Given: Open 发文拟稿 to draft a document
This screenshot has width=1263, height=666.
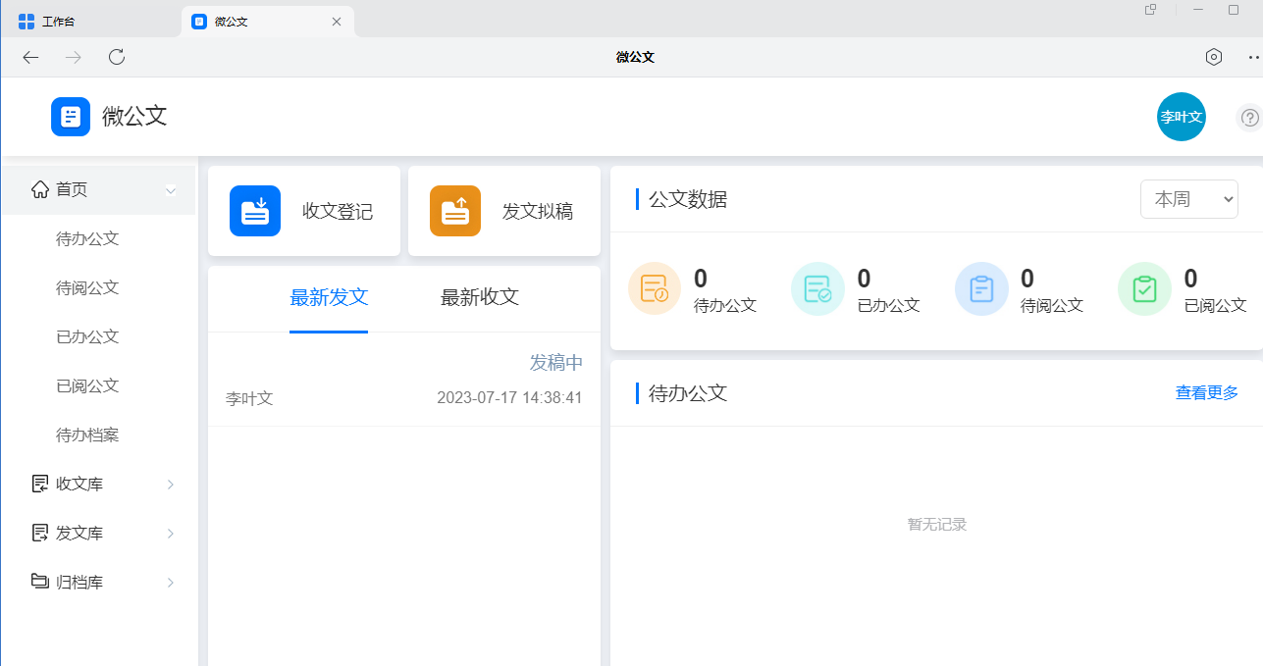Looking at the screenshot, I should tap(503, 210).
